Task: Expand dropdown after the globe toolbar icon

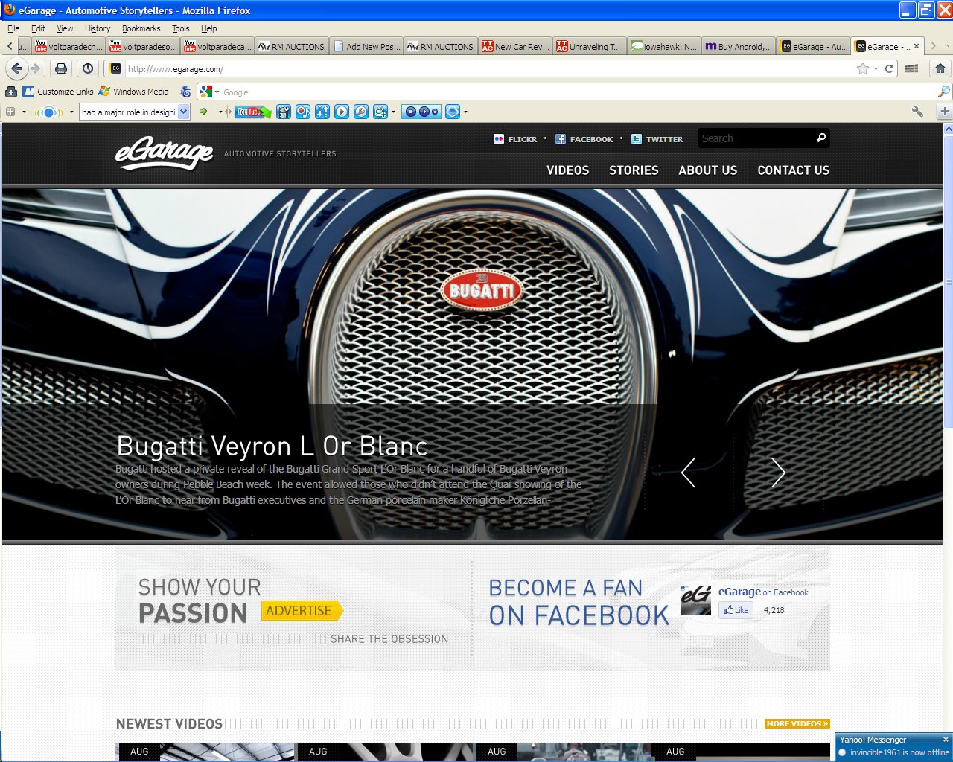Action: tap(465, 112)
